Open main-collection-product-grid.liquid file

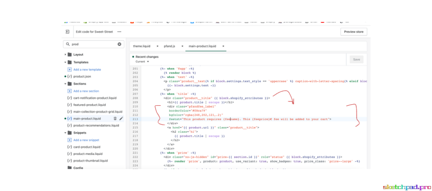click(98, 112)
